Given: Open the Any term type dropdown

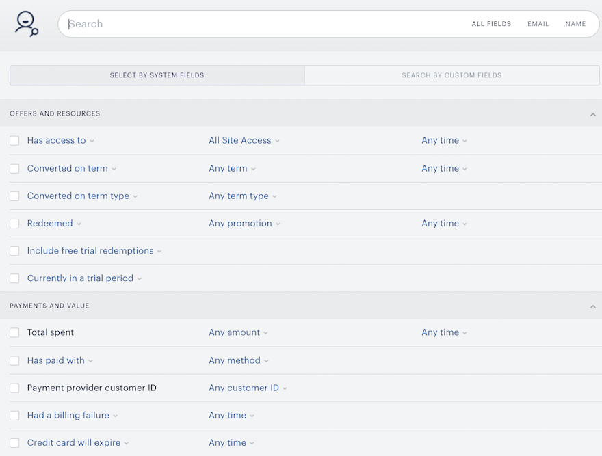Looking at the screenshot, I should click(x=243, y=196).
